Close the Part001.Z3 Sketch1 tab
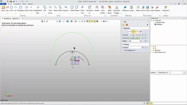 19,19
